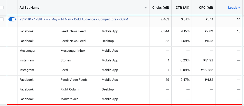Click Mobile App in the Video Feeds row
Screen dimensions: 244x106
coord(110,80)
